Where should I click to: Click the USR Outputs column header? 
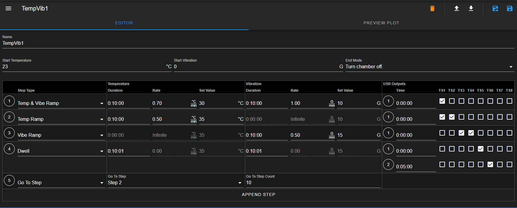tap(394, 84)
